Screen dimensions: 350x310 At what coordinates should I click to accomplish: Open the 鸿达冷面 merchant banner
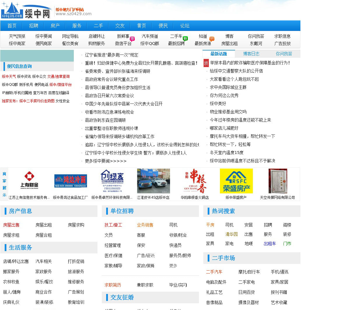[x=71, y=181]
